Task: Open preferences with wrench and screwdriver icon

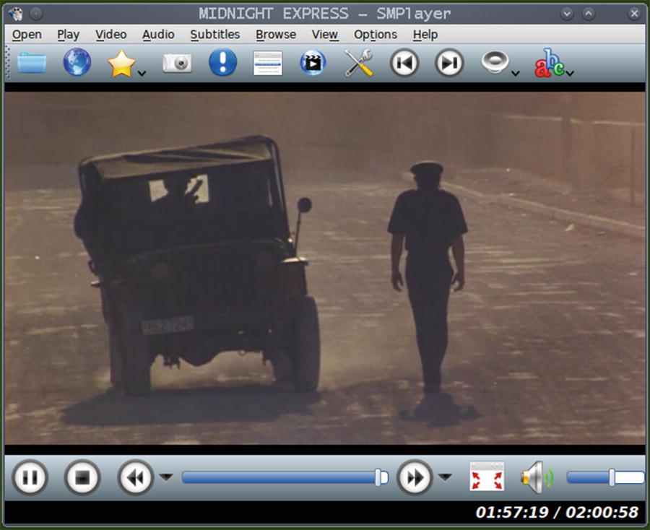Action: (358, 63)
